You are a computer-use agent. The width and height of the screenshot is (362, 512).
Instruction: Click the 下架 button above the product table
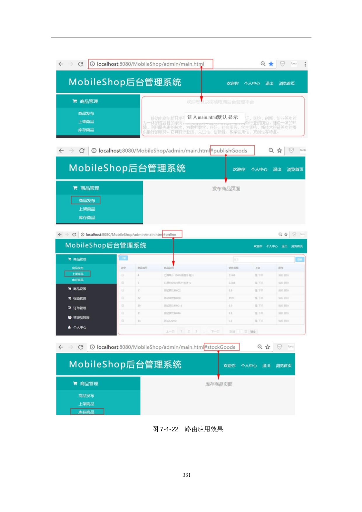point(123,258)
